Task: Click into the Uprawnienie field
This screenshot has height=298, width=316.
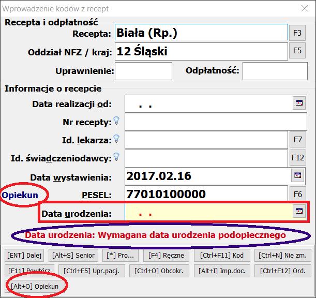Action: 143,71
